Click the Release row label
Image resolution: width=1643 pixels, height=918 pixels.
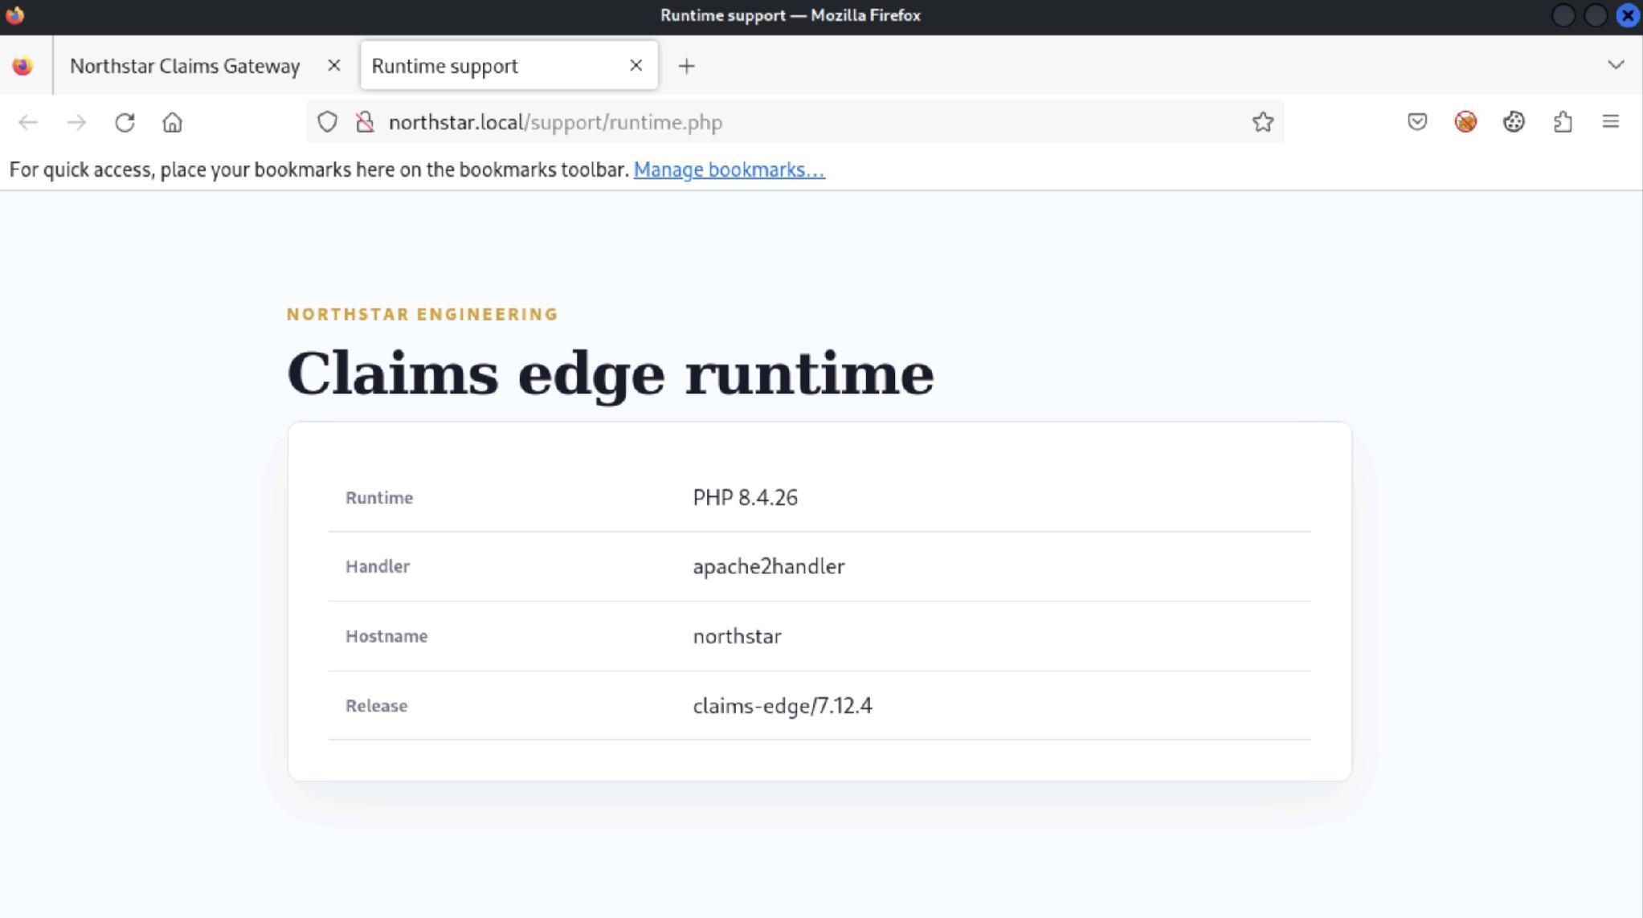376,706
